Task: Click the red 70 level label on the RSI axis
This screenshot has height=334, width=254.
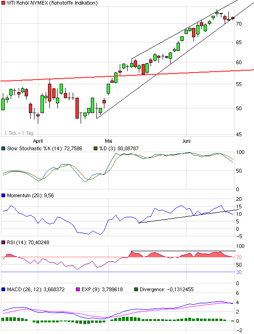Action: 239,257
